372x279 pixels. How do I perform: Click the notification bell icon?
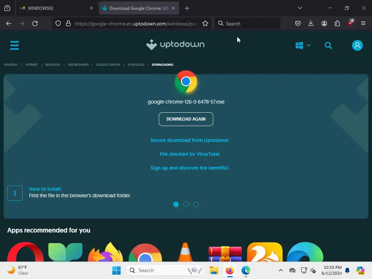[347, 270]
